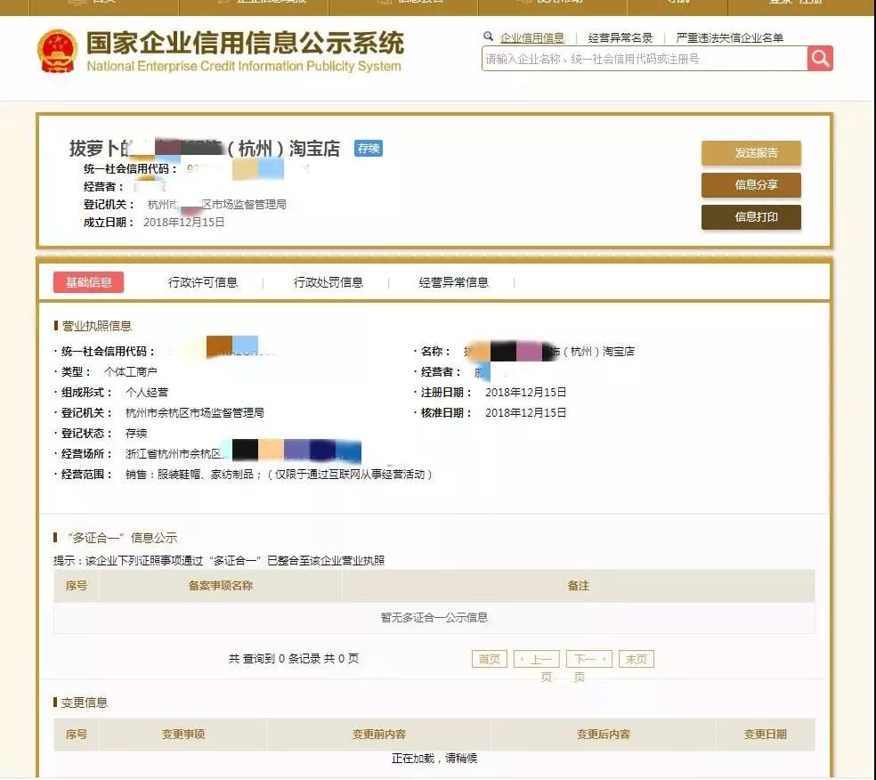Click the 个体工商户 type value
This screenshot has height=780, width=876.
[x=130, y=371]
